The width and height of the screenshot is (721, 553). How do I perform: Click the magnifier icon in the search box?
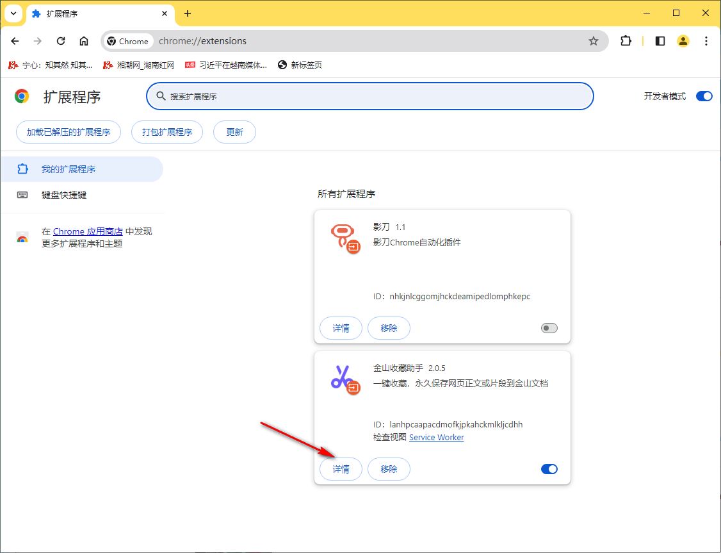click(x=161, y=96)
